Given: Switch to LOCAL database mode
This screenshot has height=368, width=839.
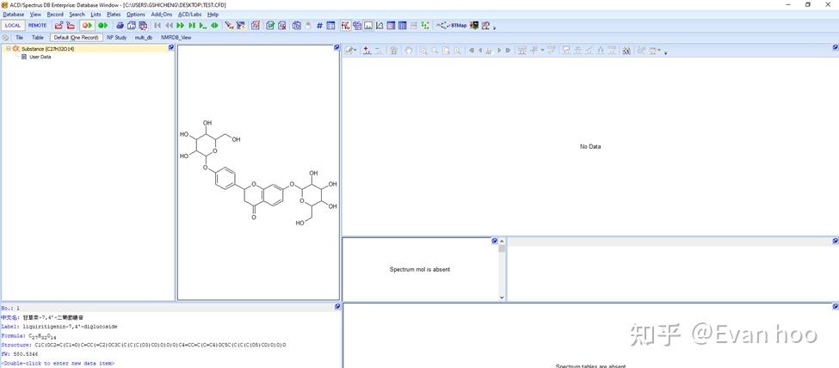Looking at the screenshot, I should click(x=13, y=25).
